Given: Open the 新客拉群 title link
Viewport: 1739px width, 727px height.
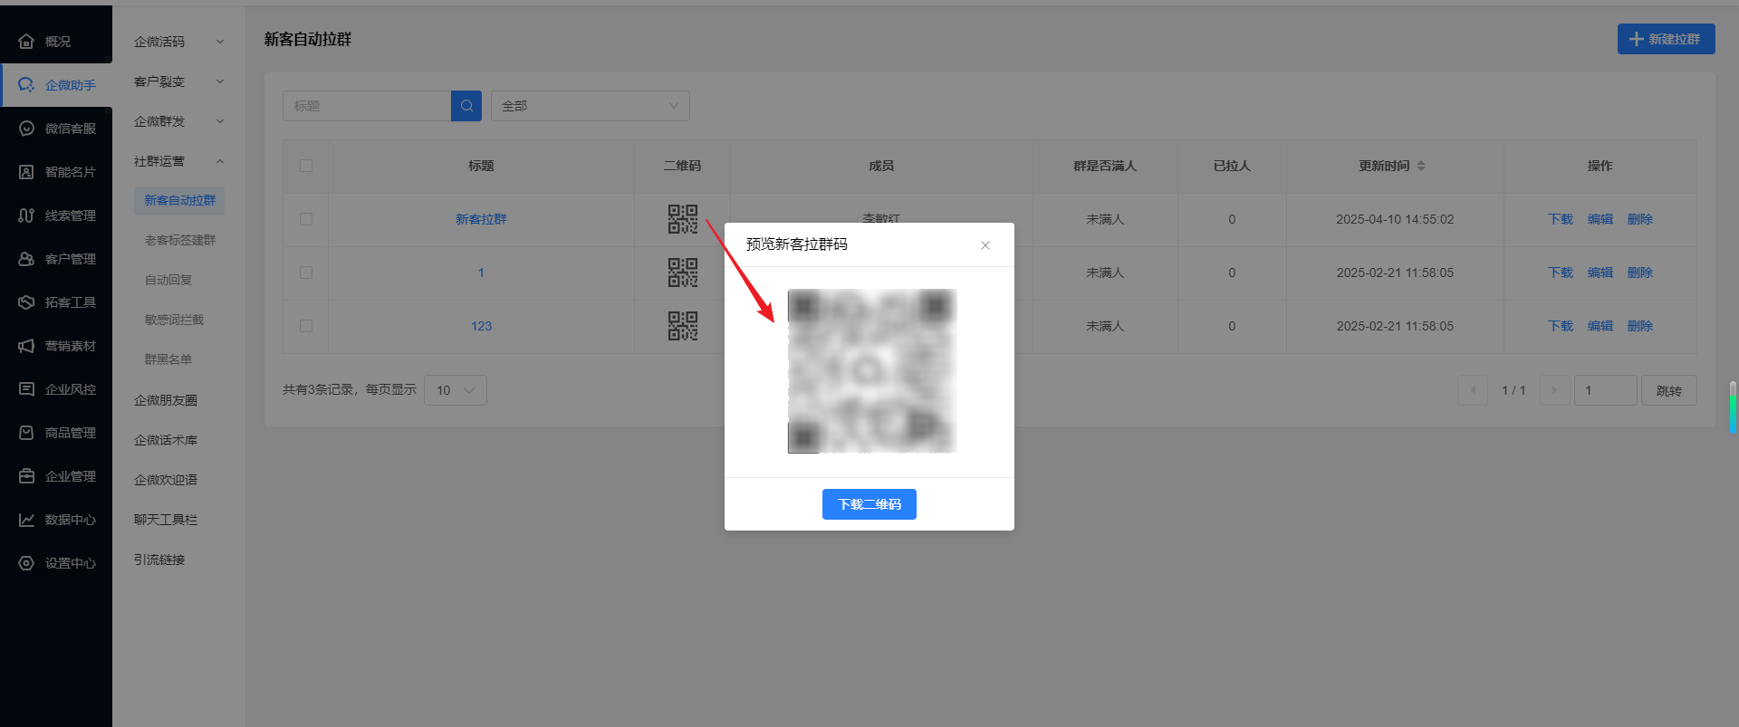Looking at the screenshot, I should pos(481,219).
